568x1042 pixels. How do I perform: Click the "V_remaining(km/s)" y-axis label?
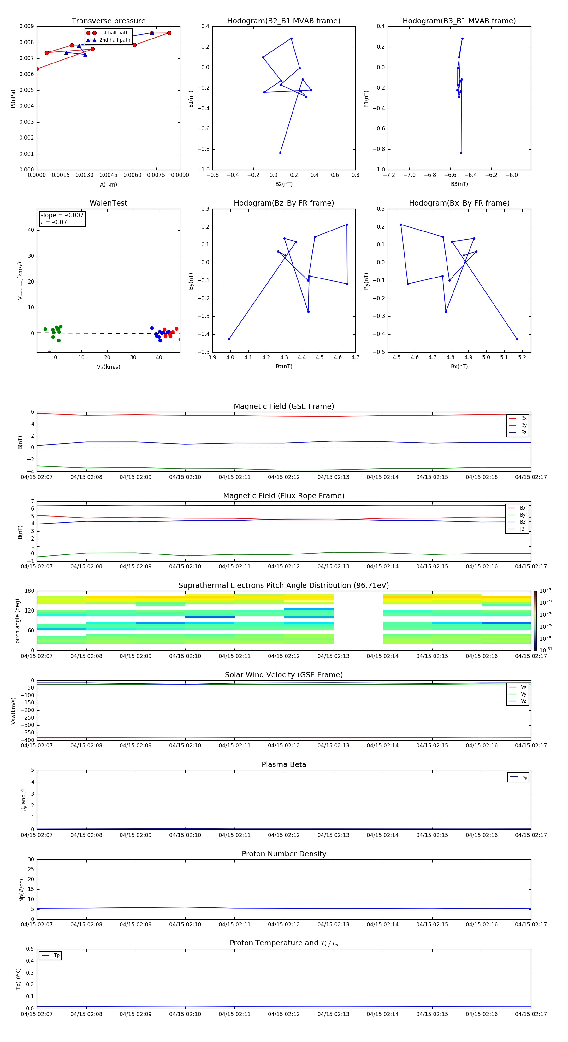pyautogui.click(x=20, y=281)
